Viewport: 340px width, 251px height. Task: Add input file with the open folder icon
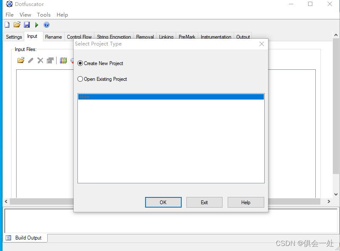(x=21, y=60)
